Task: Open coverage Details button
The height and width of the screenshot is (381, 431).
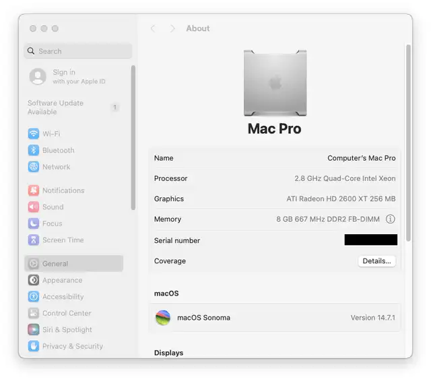Action: tap(376, 261)
